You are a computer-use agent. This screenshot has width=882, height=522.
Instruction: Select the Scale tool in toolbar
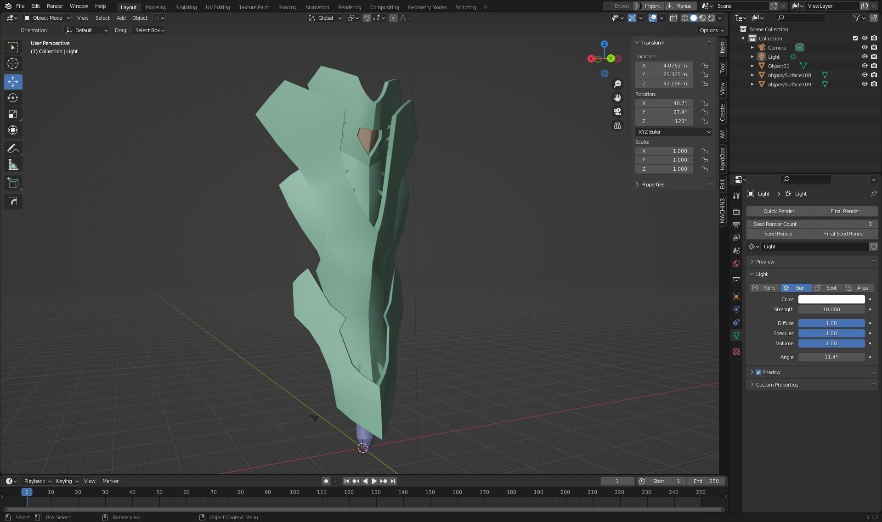point(13,114)
